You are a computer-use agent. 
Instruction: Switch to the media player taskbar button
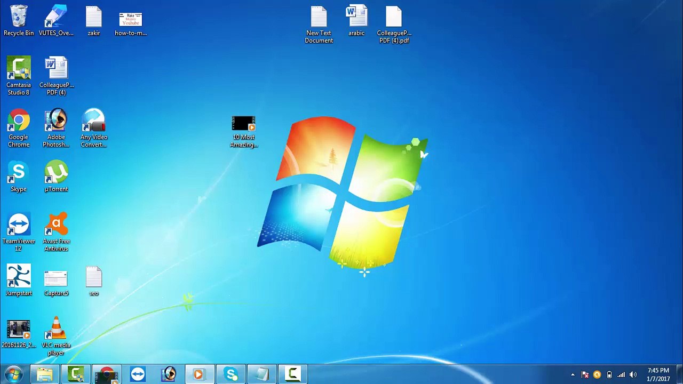tap(200, 374)
